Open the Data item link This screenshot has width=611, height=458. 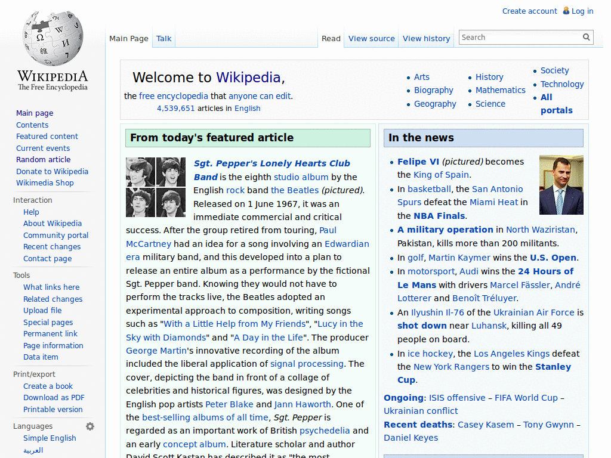tap(41, 357)
